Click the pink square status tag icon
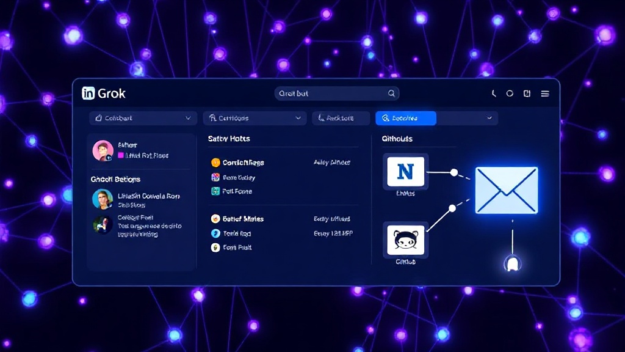This screenshot has width=625, height=352. click(x=121, y=155)
